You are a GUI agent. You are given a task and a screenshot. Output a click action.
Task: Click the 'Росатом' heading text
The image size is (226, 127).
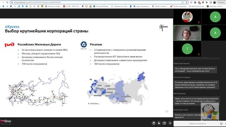[96, 44]
